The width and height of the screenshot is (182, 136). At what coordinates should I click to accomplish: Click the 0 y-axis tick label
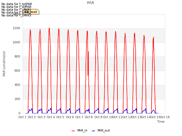(x=19, y=113)
